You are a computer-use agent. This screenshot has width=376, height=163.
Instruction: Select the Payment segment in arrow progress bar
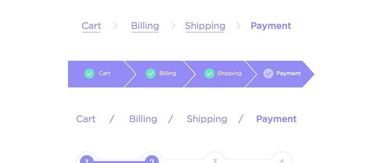pyautogui.click(x=280, y=74)
